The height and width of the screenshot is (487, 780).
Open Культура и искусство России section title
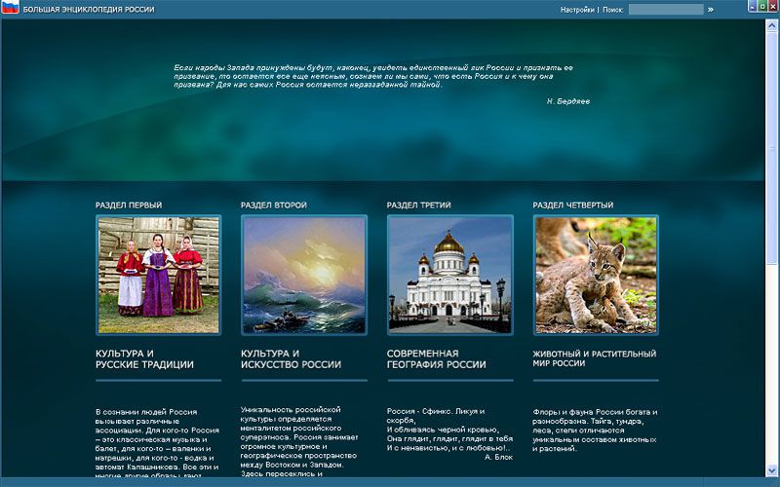click(291, 358)
